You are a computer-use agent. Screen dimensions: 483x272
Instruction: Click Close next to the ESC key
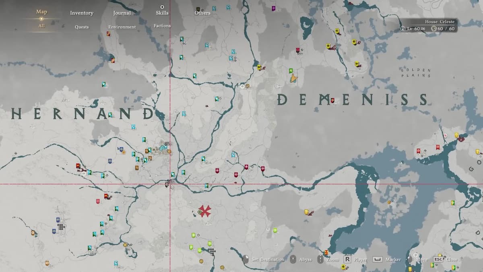452,260
